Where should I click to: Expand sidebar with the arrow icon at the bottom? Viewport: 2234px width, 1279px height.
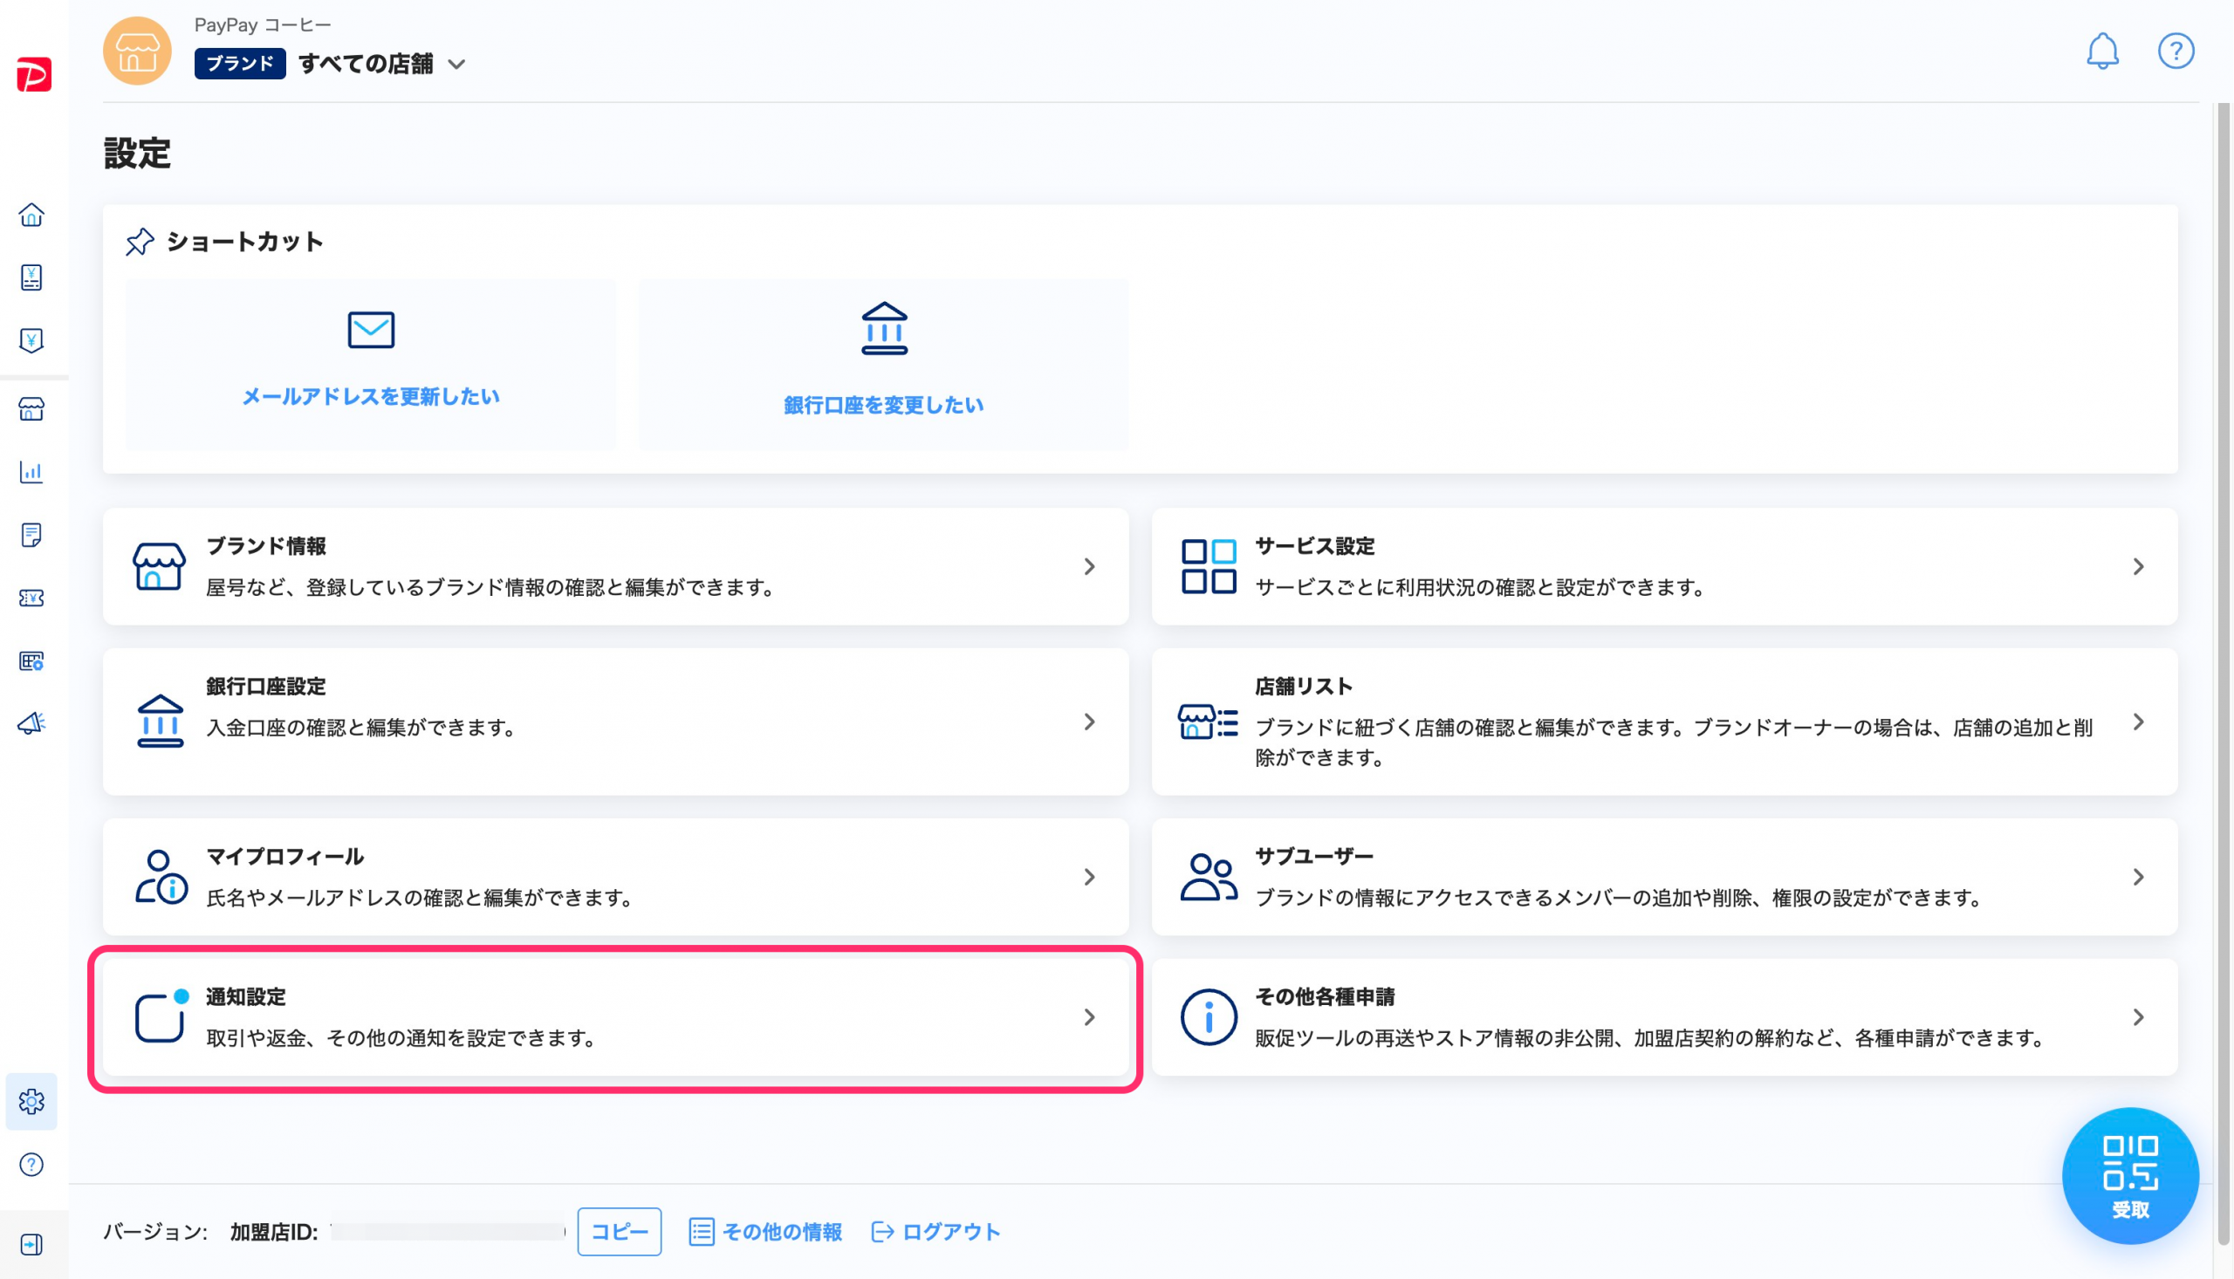tap(31, 1245)
